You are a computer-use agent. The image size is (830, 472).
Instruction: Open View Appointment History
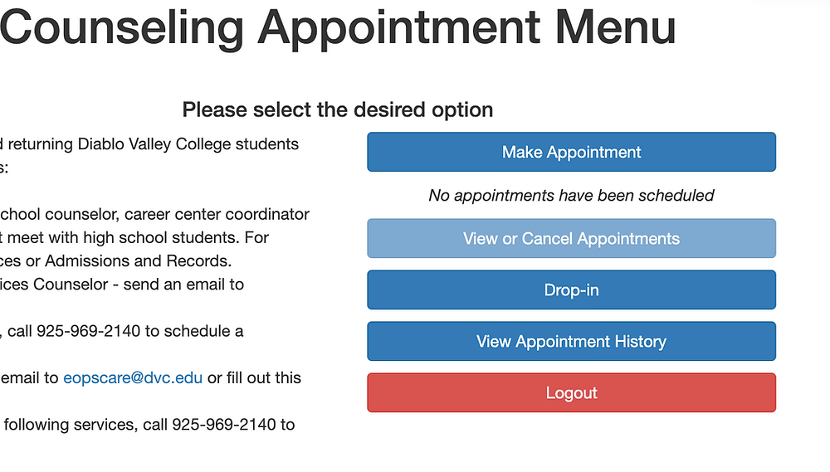571,341
